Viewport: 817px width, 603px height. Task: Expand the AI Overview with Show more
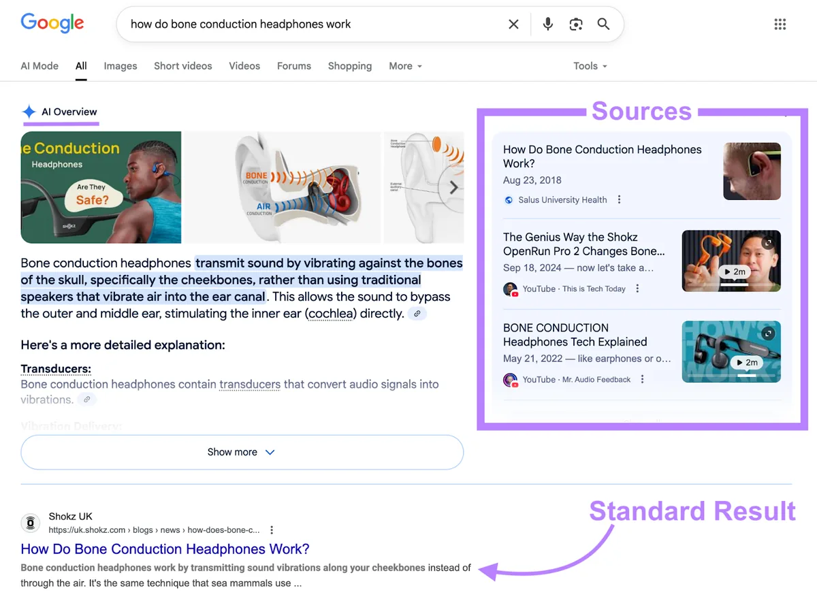coord(242,452)
